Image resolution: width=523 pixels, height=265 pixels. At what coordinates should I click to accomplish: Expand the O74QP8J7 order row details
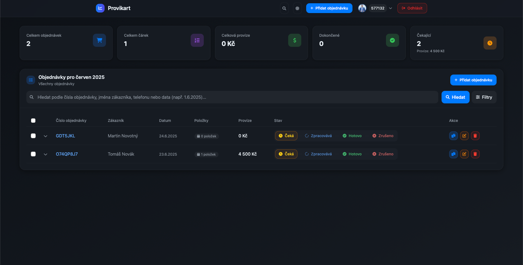[45, 154]
